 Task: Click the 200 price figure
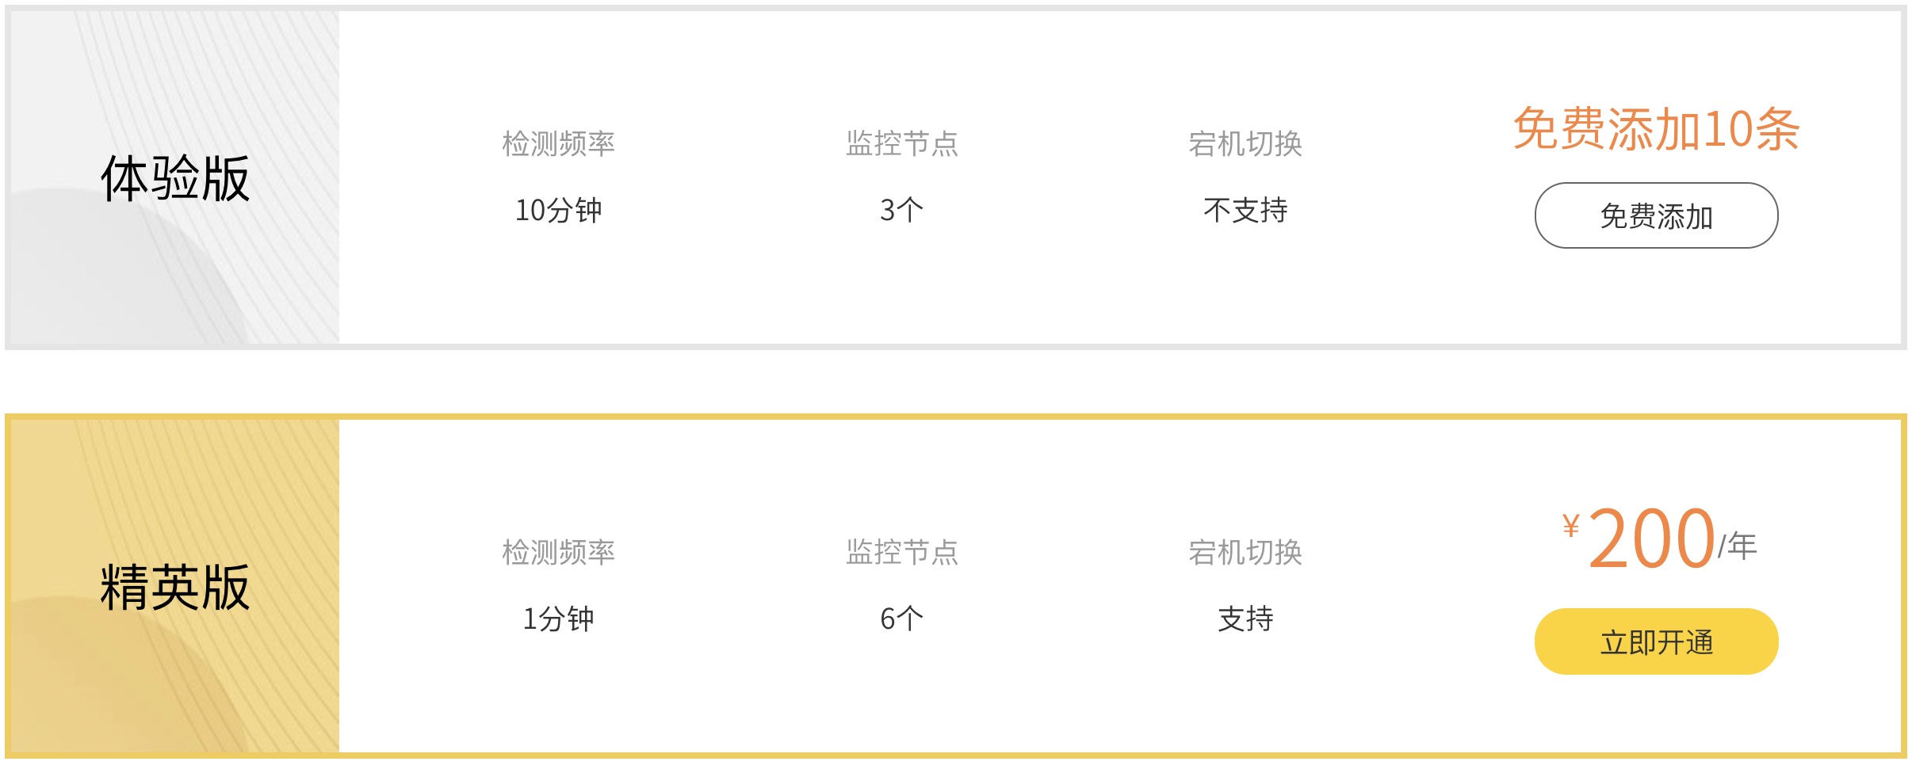[x=1651, y=540]
